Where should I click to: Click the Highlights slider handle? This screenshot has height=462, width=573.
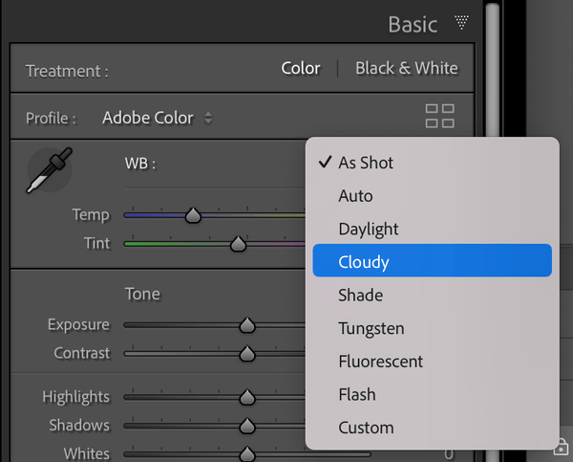coord(247,398)
